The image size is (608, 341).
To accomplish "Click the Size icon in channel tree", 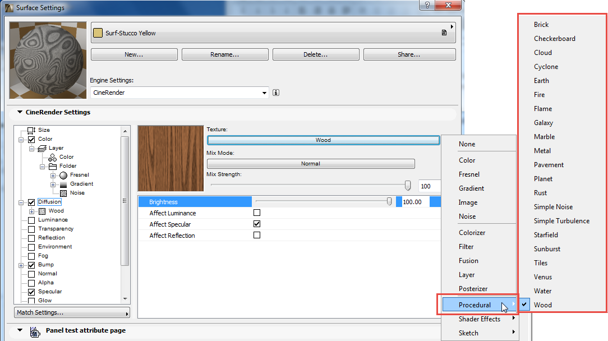I will [x=31, y=130].
